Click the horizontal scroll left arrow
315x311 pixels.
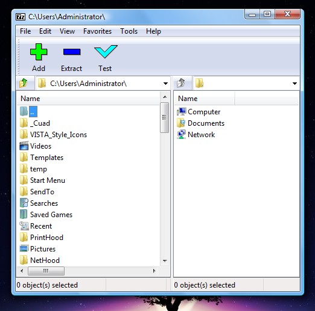[x=22, y=271]
